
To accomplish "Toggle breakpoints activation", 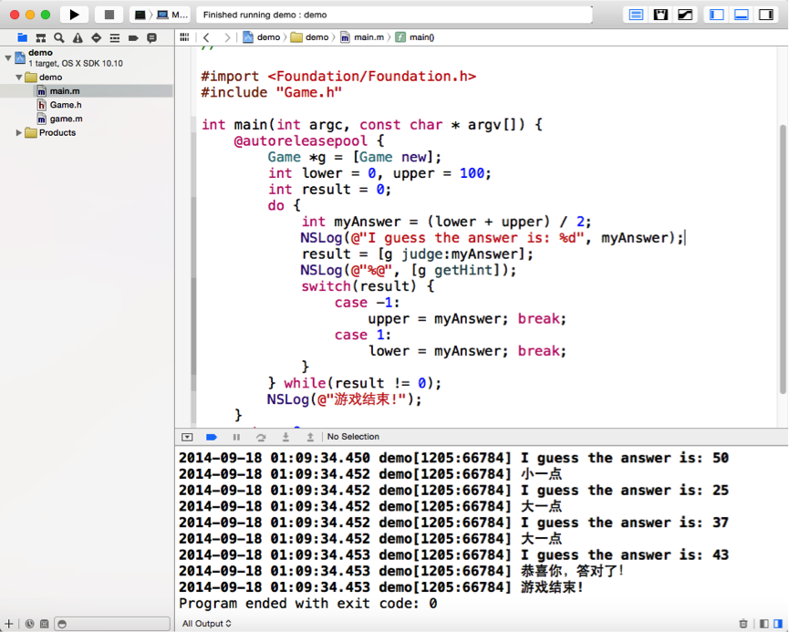I will 212,437.
